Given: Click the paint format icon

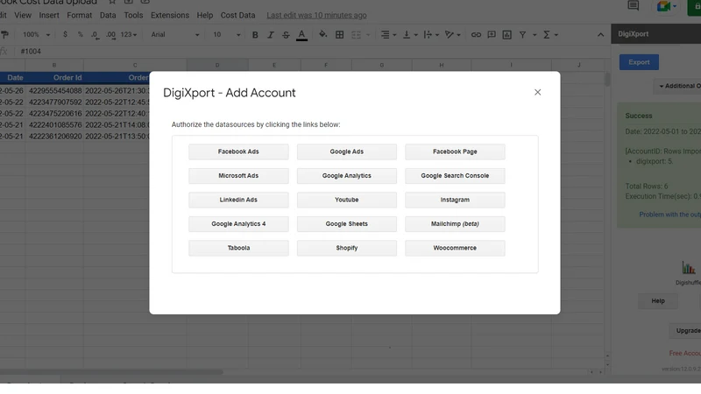Looking at the screenshot, I should pyautogui.click(x=4, y=34).
